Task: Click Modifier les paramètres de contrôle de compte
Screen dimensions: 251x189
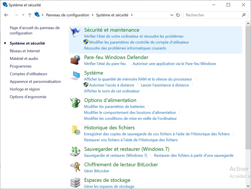Action: coord(139,42)
